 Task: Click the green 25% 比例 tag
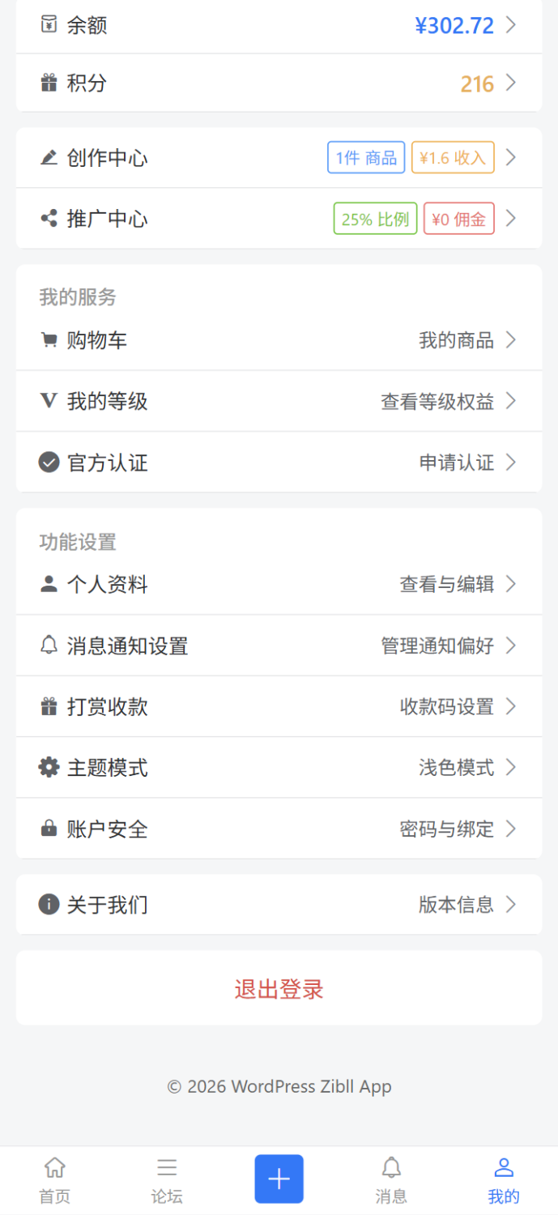click(375, 219)
